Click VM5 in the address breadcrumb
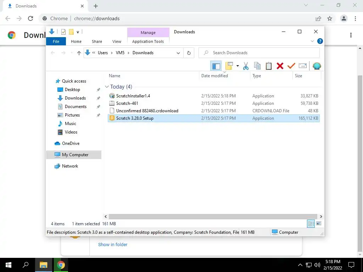363x272 pixels. 120,53
